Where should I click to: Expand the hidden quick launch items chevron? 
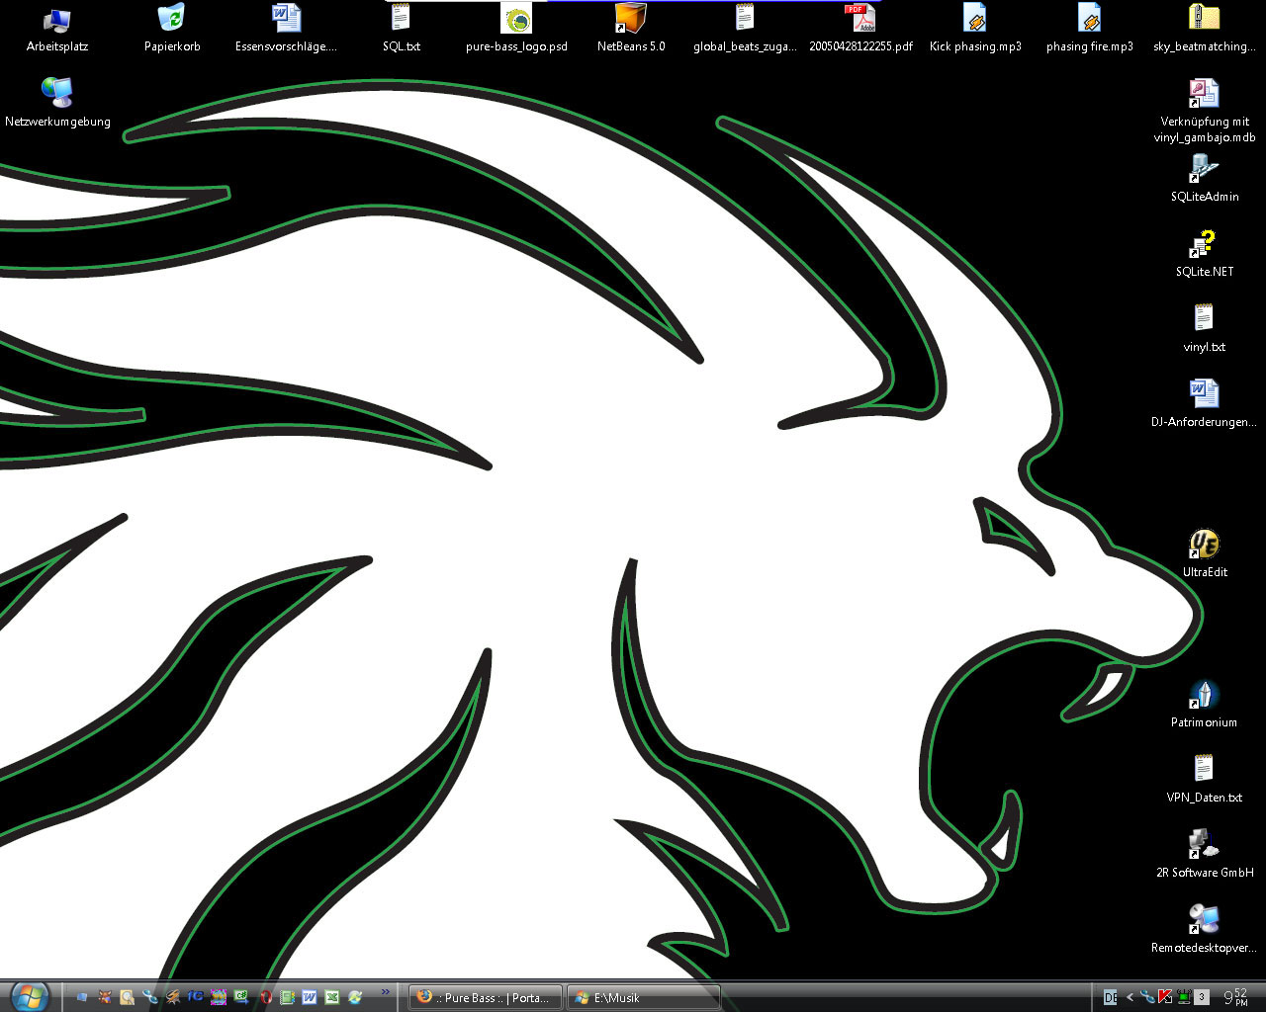[385, 992]
